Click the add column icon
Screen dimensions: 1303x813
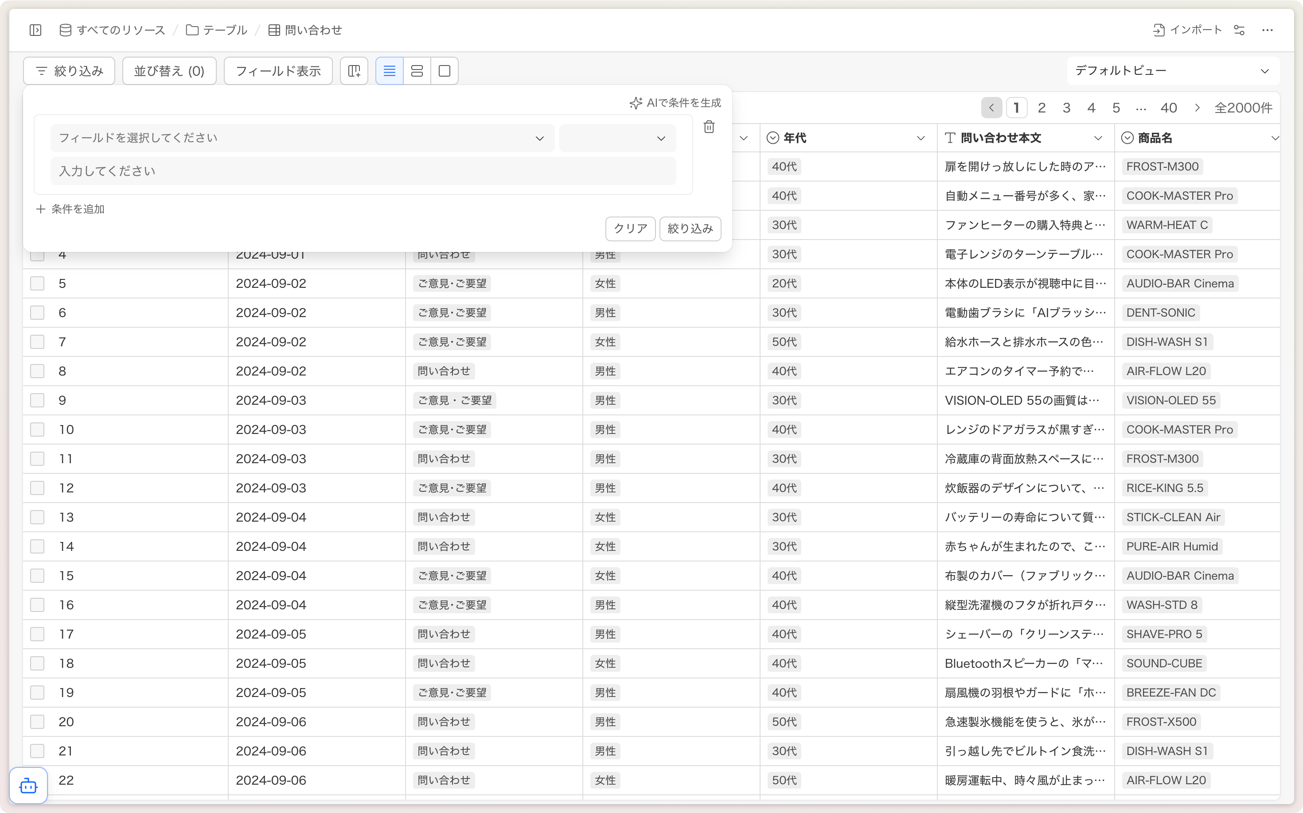coord(354,71)
